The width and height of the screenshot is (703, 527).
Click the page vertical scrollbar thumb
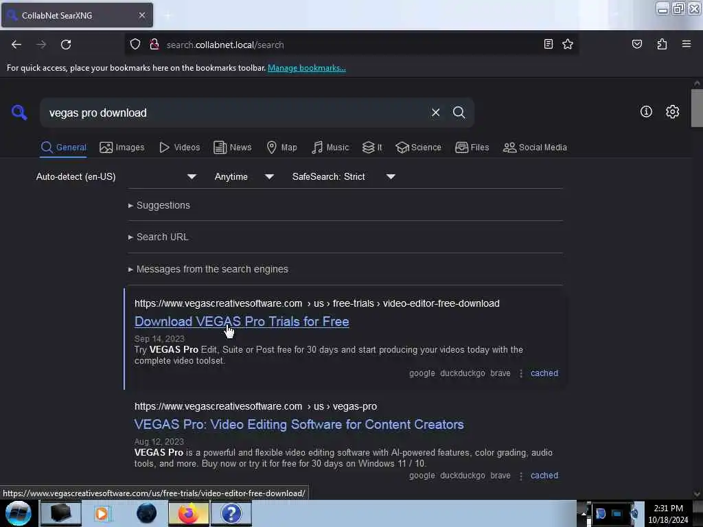click(696, 108)
